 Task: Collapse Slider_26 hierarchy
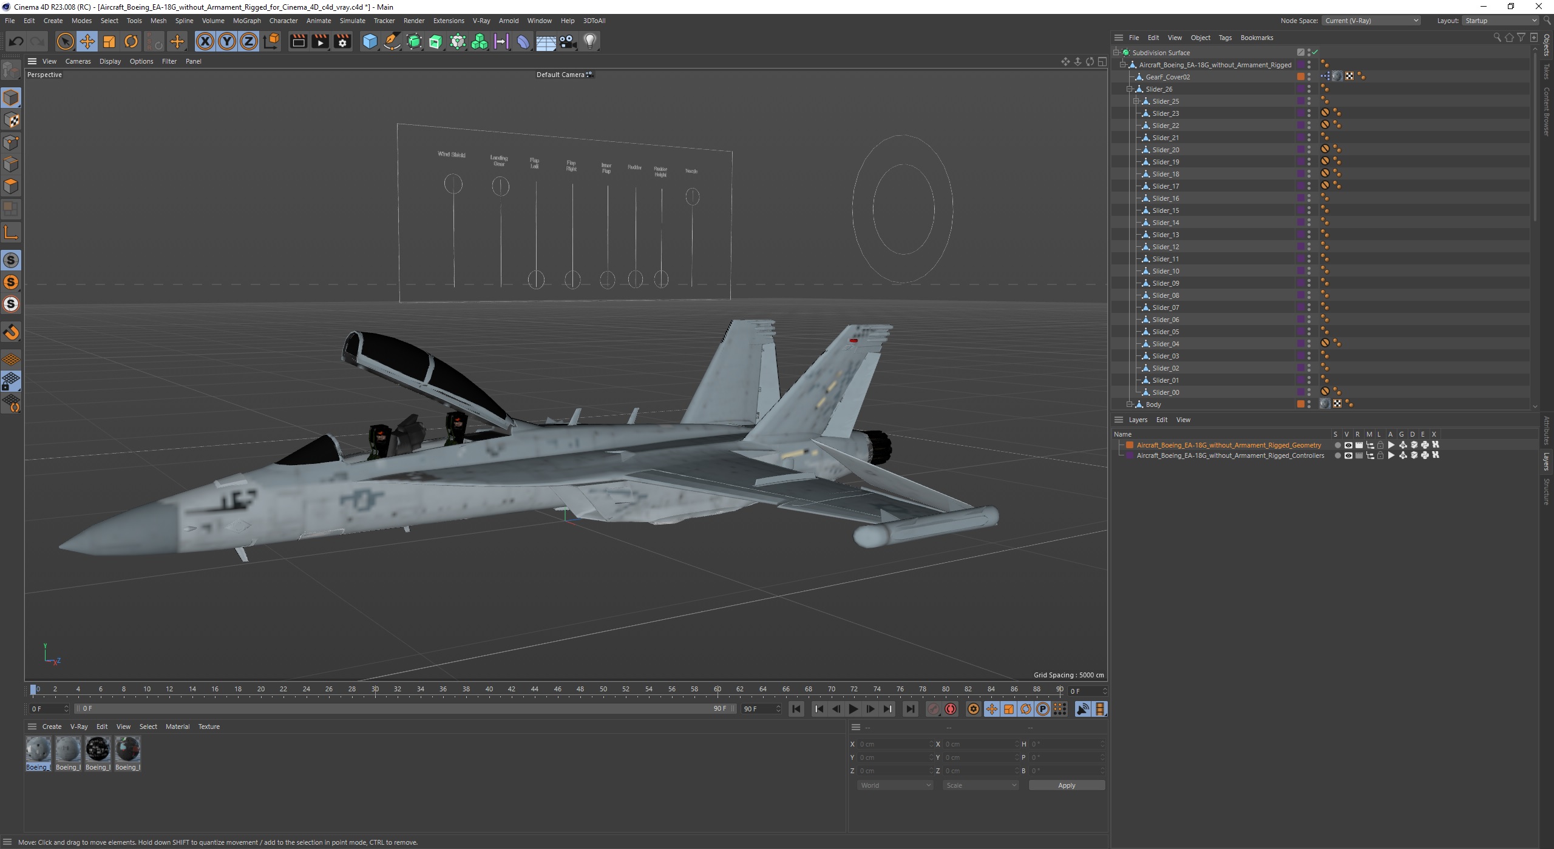pyautogui.click(x=1130, y=89)
